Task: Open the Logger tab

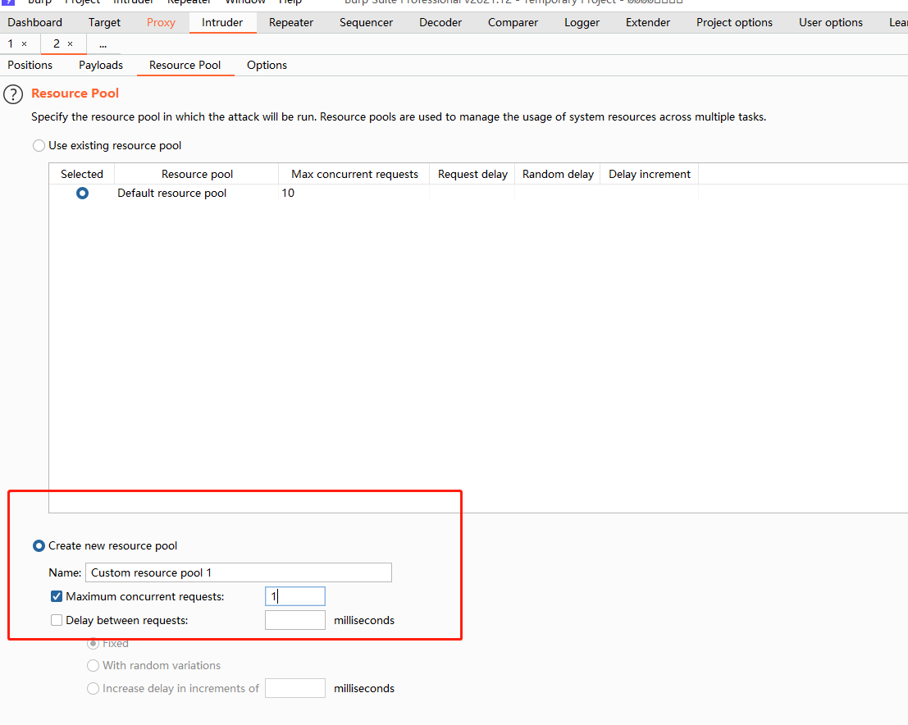Action: pos(582,23)
